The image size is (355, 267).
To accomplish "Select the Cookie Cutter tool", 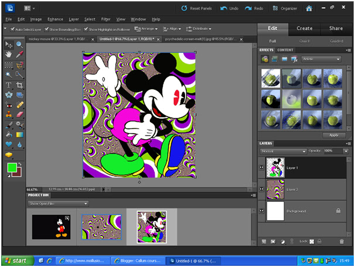I will (9, 95).
